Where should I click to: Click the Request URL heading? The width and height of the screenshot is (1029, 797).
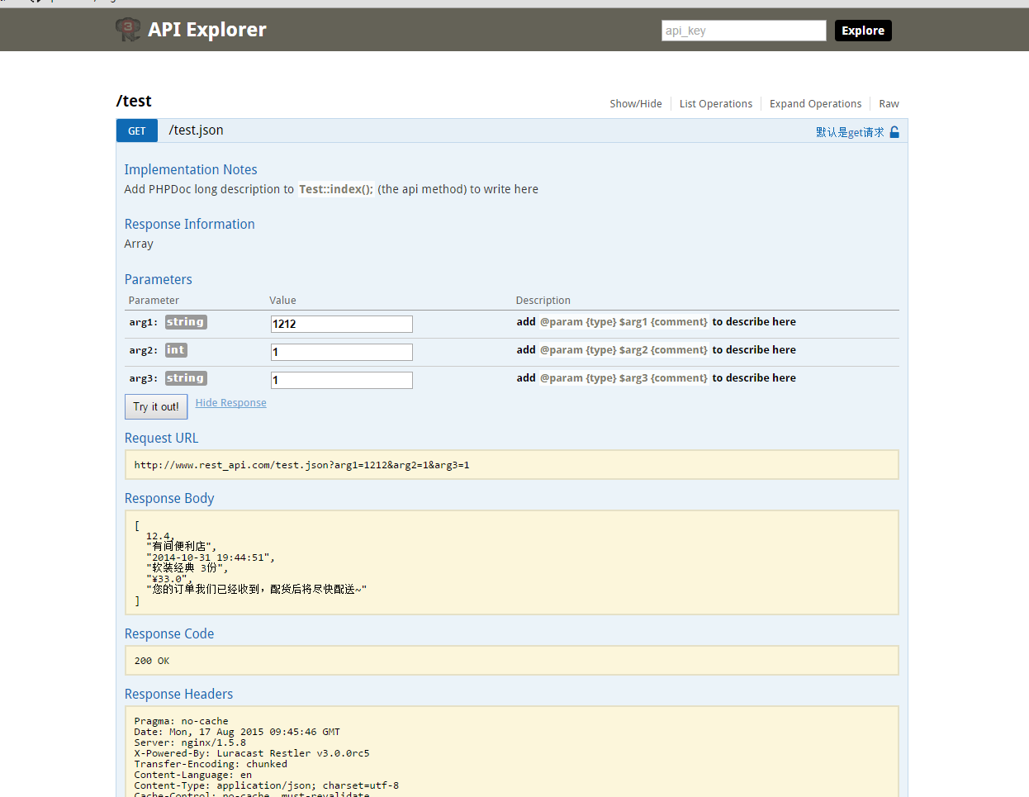coord(162,438)
